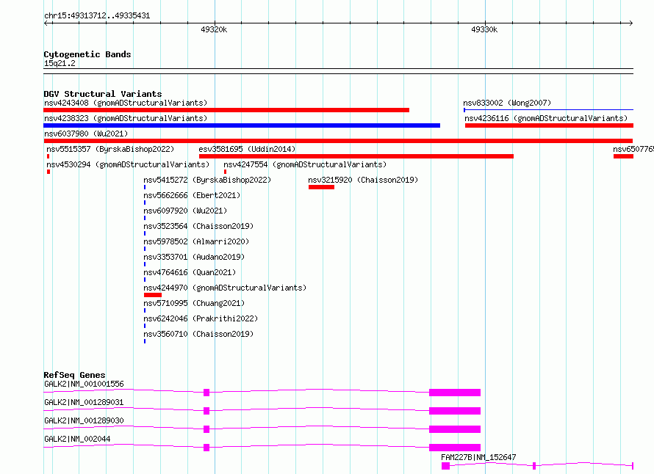Open the FAM227B|NM_152647 transcript label

point(478,457)
